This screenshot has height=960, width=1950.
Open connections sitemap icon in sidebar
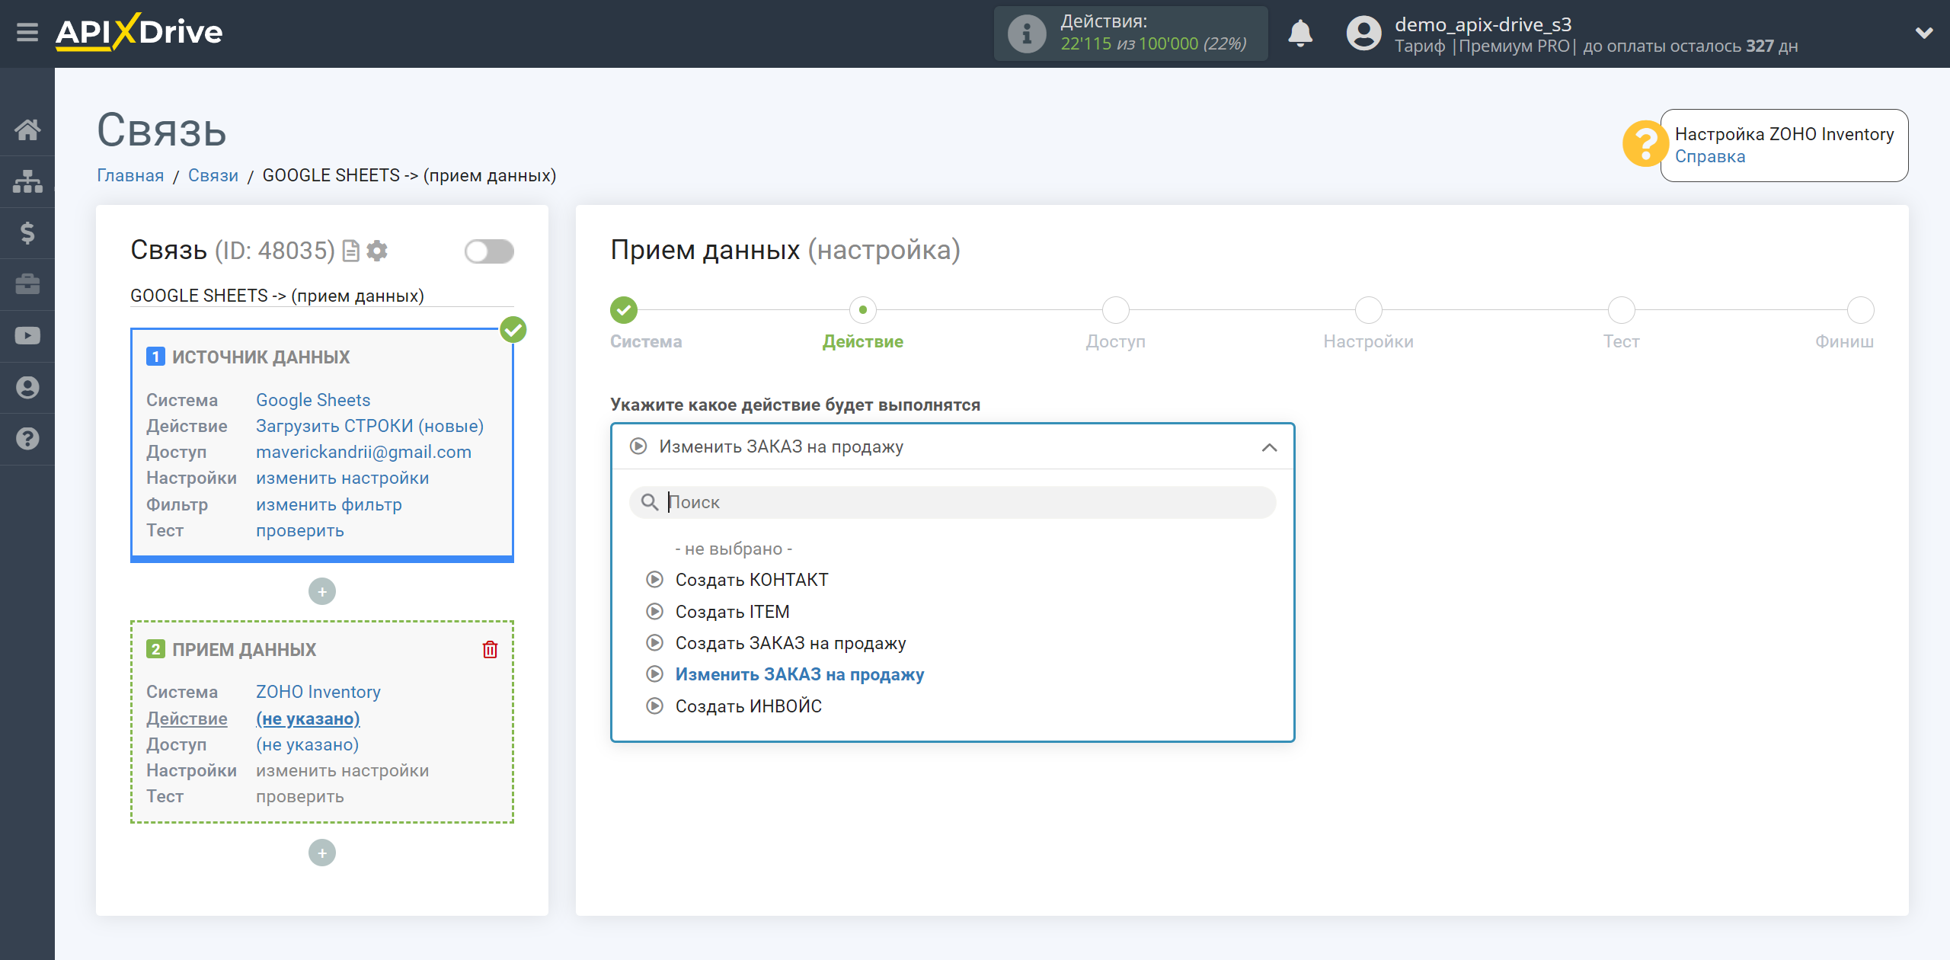tap(27, 181)
